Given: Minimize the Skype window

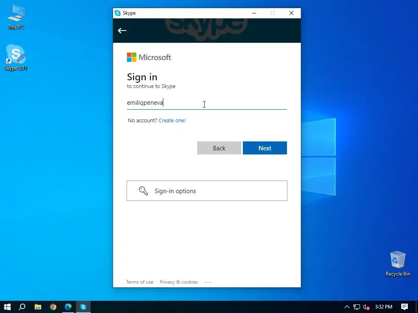Looking at the screenshot, I should coord(254,13).
